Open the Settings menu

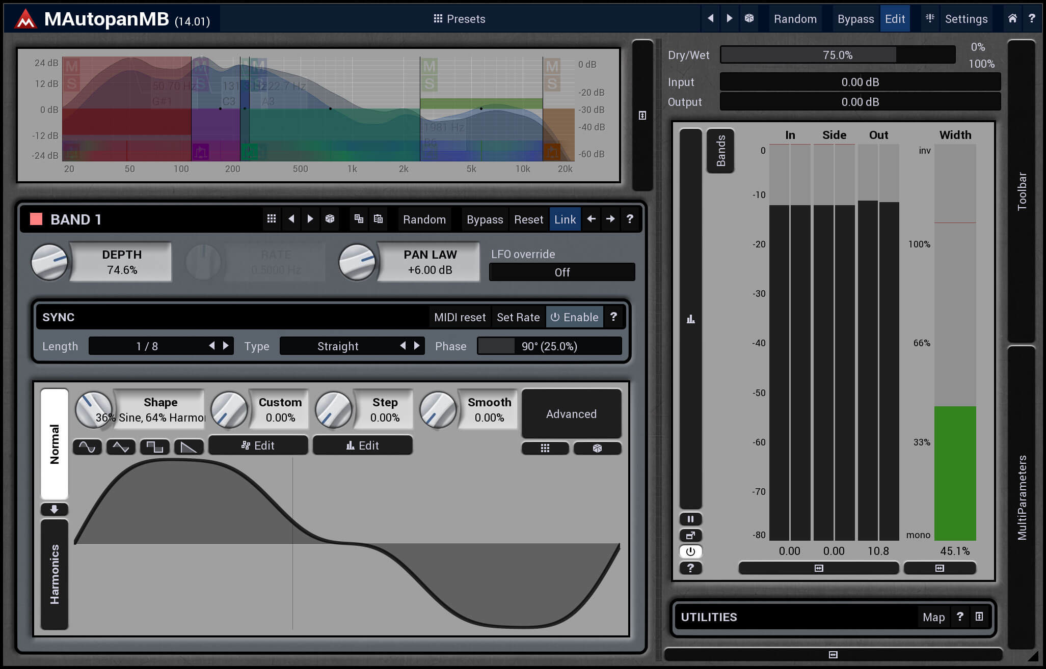point(966,19)
